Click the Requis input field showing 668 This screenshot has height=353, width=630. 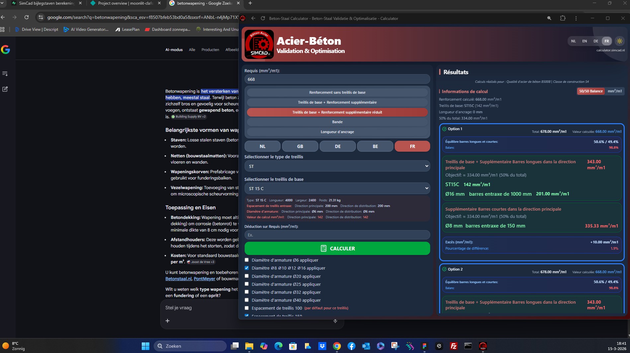pos(337,79)
